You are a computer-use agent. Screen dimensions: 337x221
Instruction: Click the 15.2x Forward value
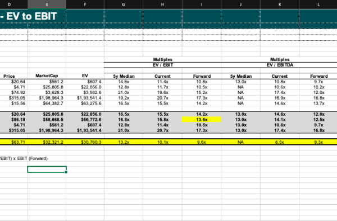point(202,92)
